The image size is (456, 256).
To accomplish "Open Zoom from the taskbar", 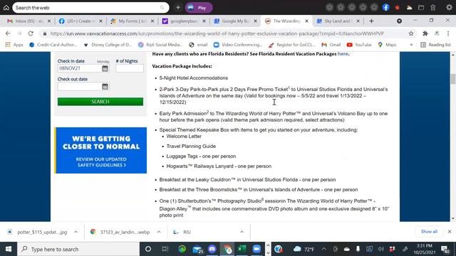I will coord(256,249).
